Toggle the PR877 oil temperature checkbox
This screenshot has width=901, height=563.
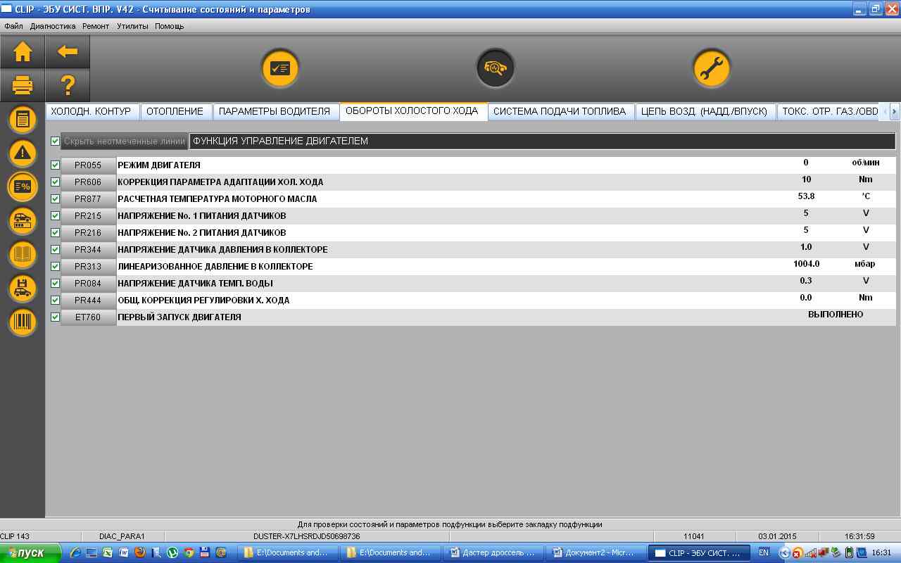coord(56,199)
